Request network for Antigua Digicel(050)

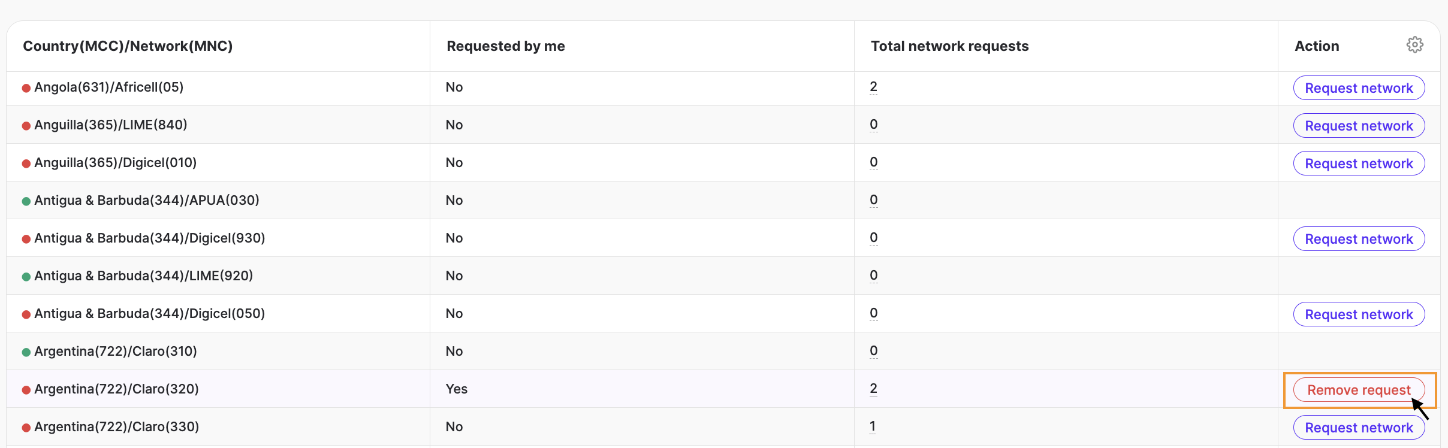(x=1358, y=314)
